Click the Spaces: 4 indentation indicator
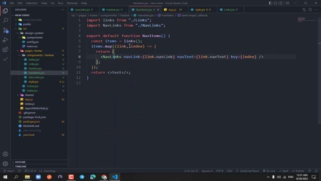Viewport: 321px width, 181px height. [x=207, y=171]
